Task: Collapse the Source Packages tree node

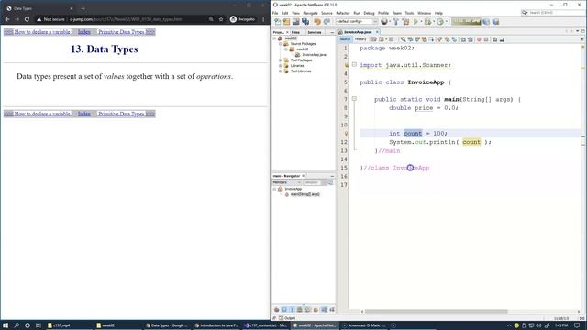Action: pos(280,44)
